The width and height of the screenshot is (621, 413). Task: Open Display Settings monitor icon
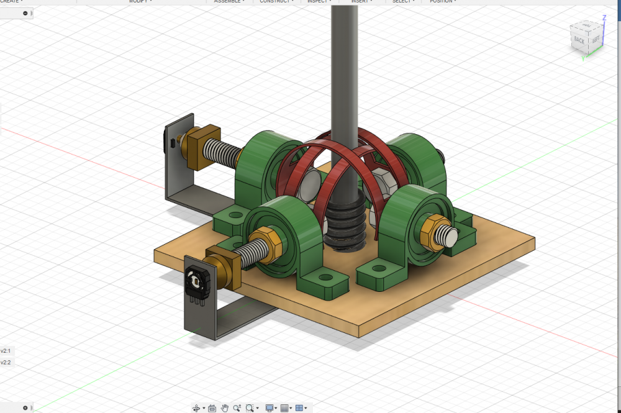(x=270, y=408)
